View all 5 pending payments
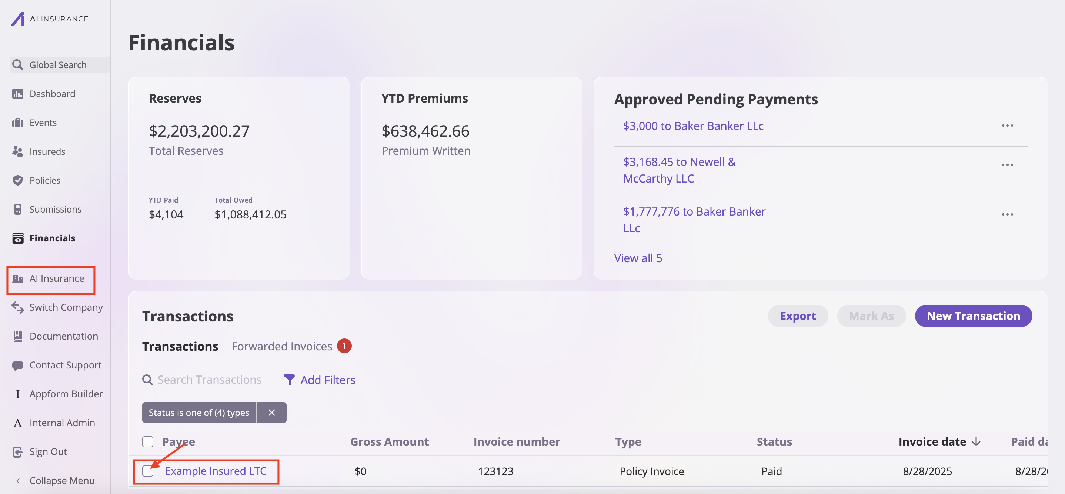 638,257
